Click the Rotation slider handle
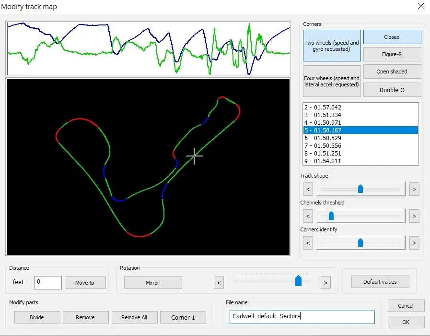The width and height of the screenshot is (430, 336). [298, 281]
